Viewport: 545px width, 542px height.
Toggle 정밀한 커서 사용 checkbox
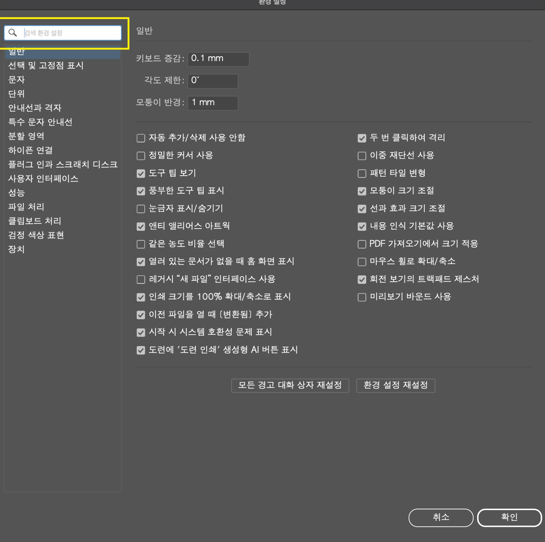click(141, 156)
